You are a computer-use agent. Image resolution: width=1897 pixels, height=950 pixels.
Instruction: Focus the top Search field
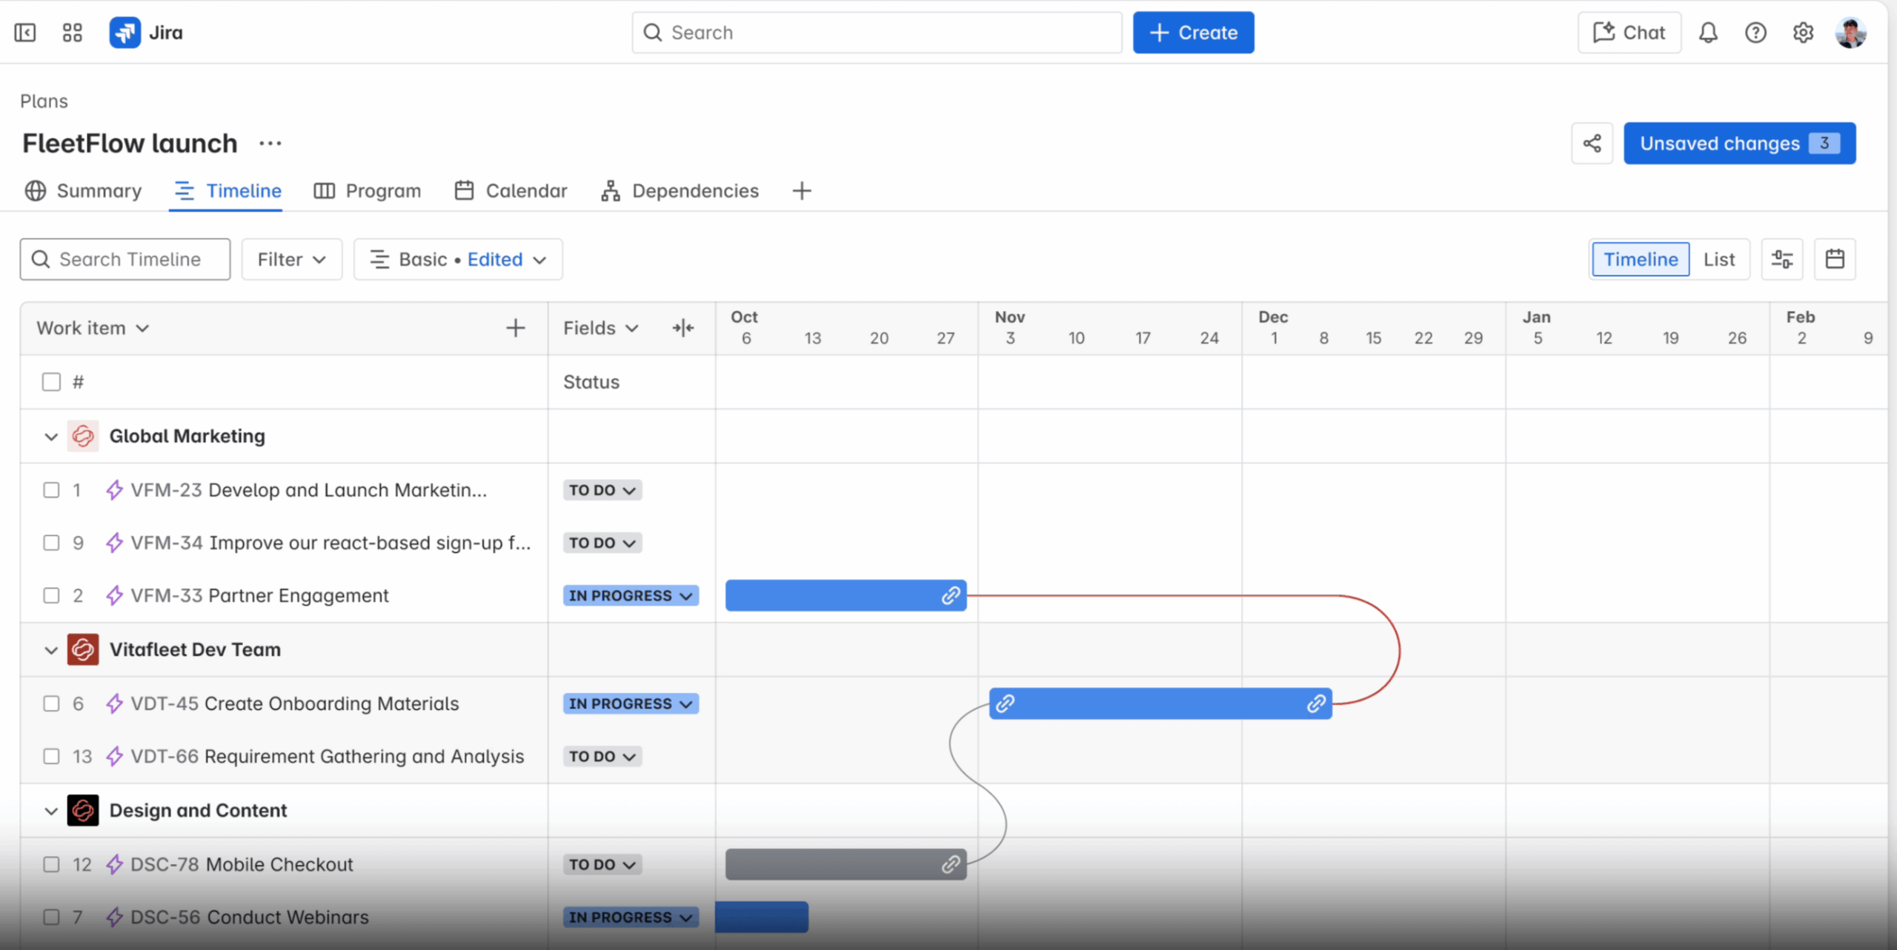[x=877, y=33]
